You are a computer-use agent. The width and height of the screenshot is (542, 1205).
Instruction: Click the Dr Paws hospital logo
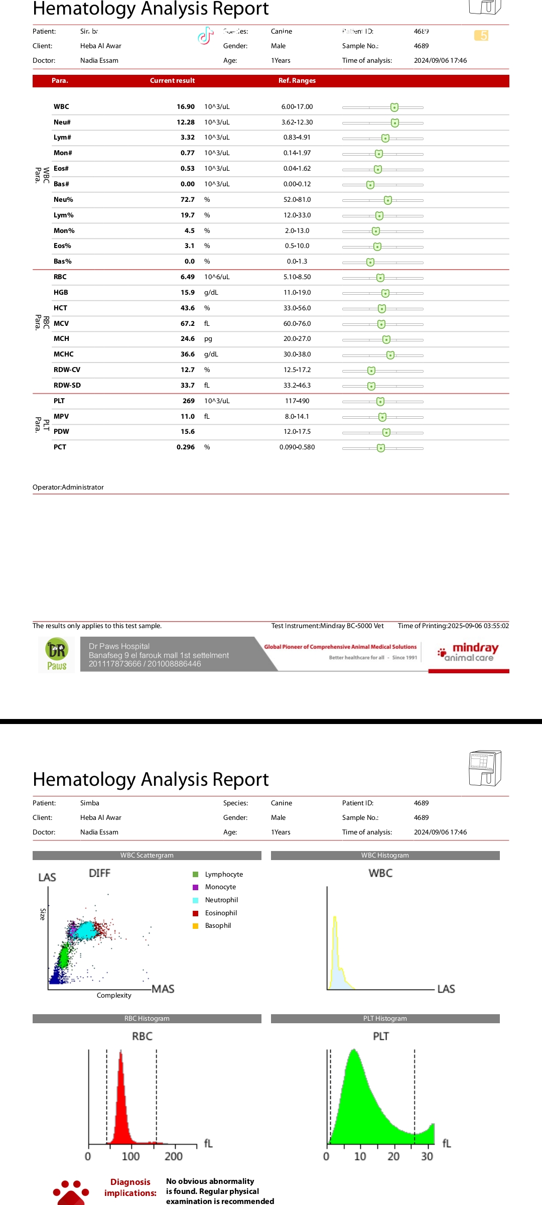[x=57, y=655]
